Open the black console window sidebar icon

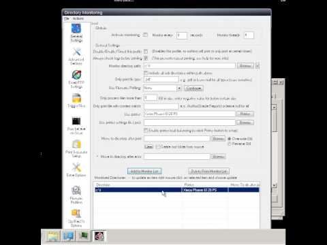tap(76, 125)
